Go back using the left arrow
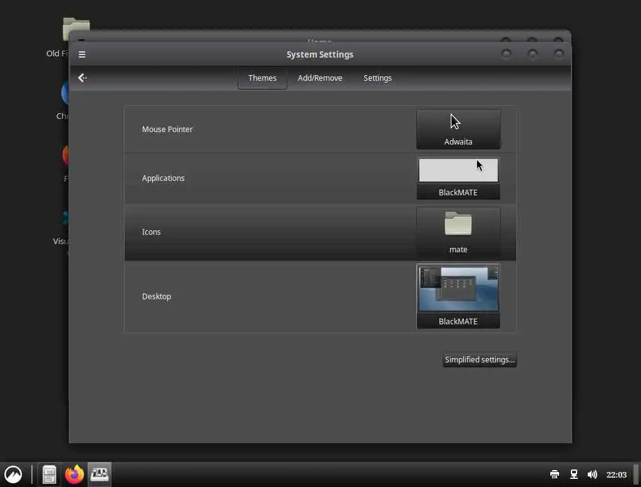The image size is (641, 487). pyautogui.click(x=83, y=78)
